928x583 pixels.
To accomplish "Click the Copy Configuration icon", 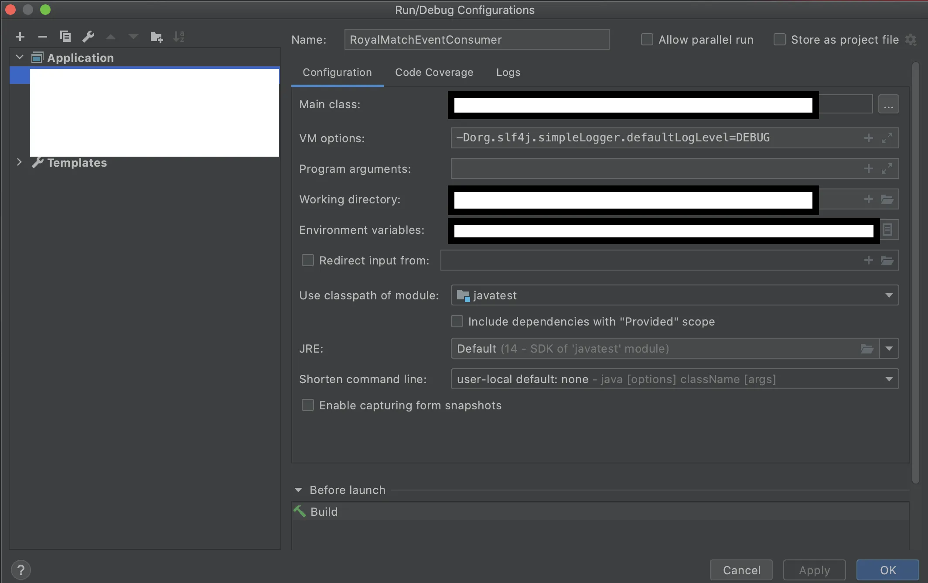I will pos(65,37).
